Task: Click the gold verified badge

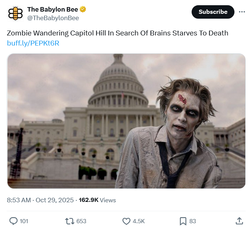Action: pos(83,10)
